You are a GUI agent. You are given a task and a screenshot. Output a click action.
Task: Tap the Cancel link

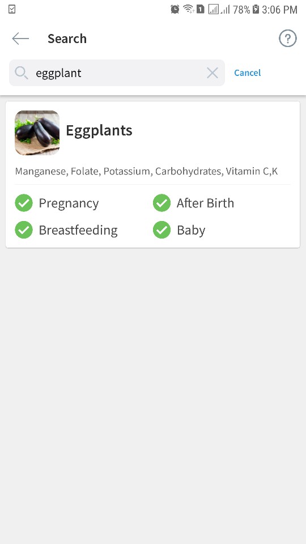pos(248,73)
